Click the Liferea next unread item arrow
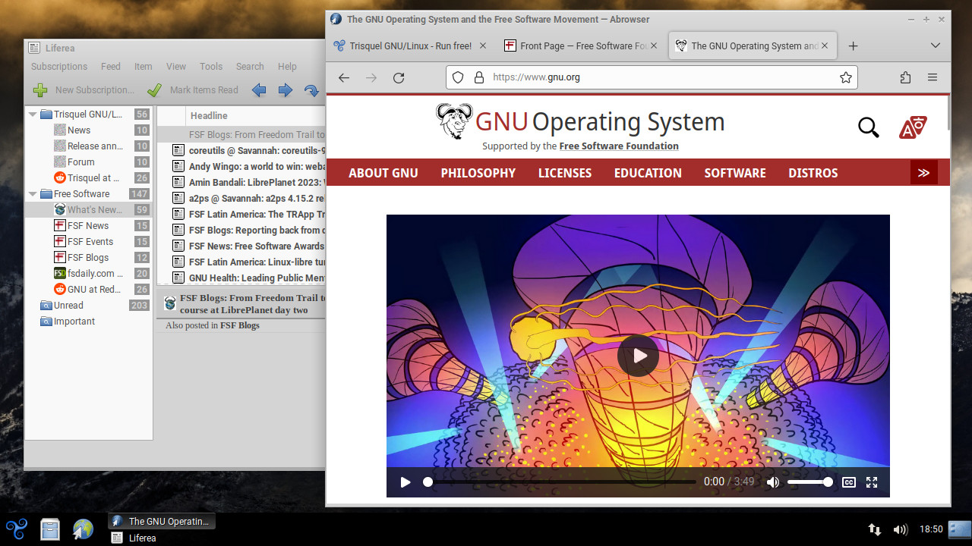Viewport: 972px width, 546px height. [311, 90]
